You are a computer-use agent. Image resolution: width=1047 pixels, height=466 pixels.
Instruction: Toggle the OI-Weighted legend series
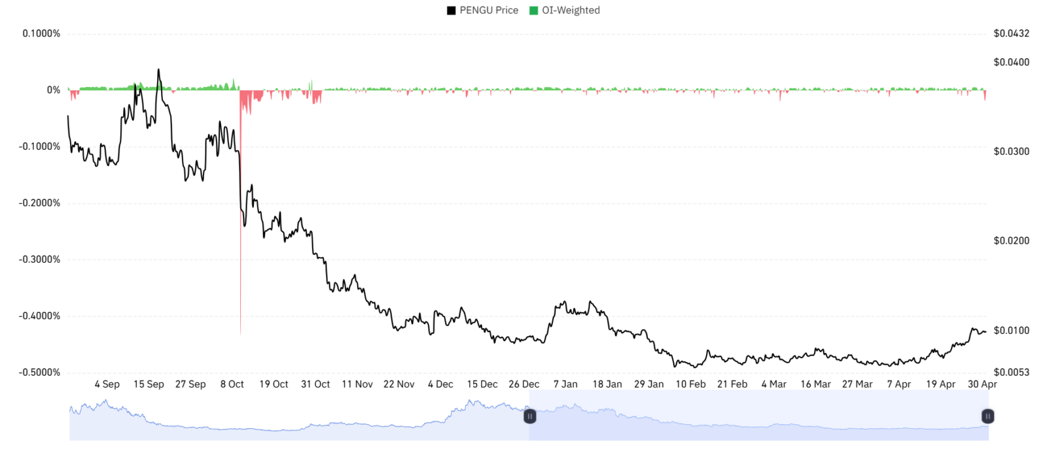(x=565, y=10)
